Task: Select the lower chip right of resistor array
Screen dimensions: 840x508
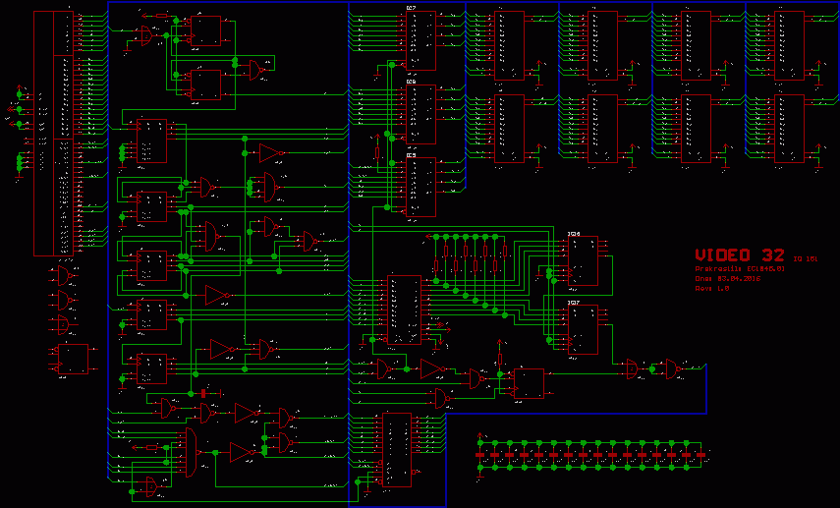Action: pos(582,329)
